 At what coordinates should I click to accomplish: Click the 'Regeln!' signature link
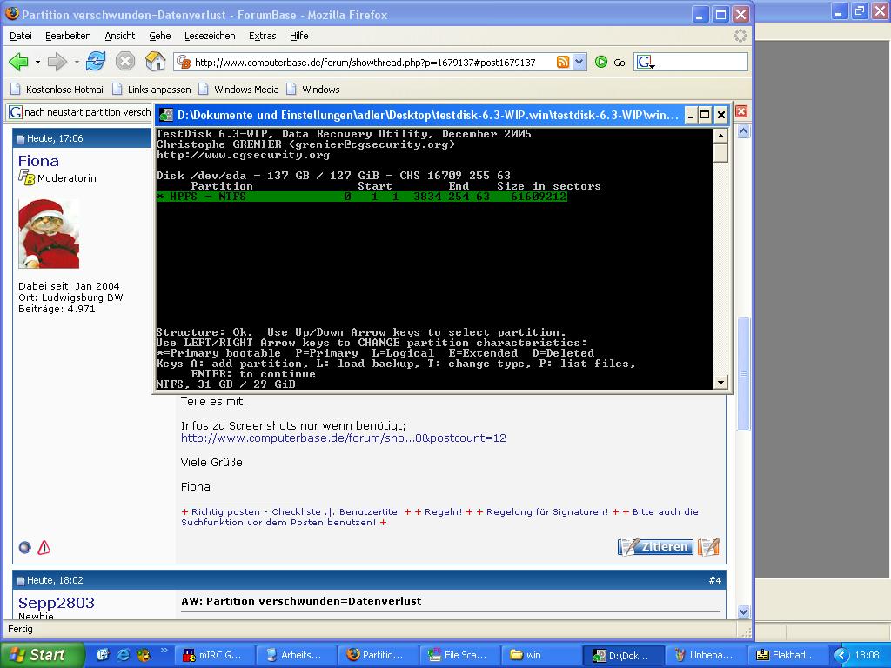(443, 511)
